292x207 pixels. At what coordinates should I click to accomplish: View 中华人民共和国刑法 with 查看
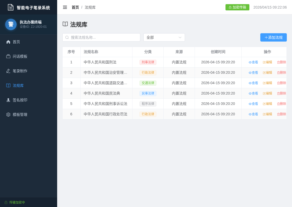tap(253, 62)
